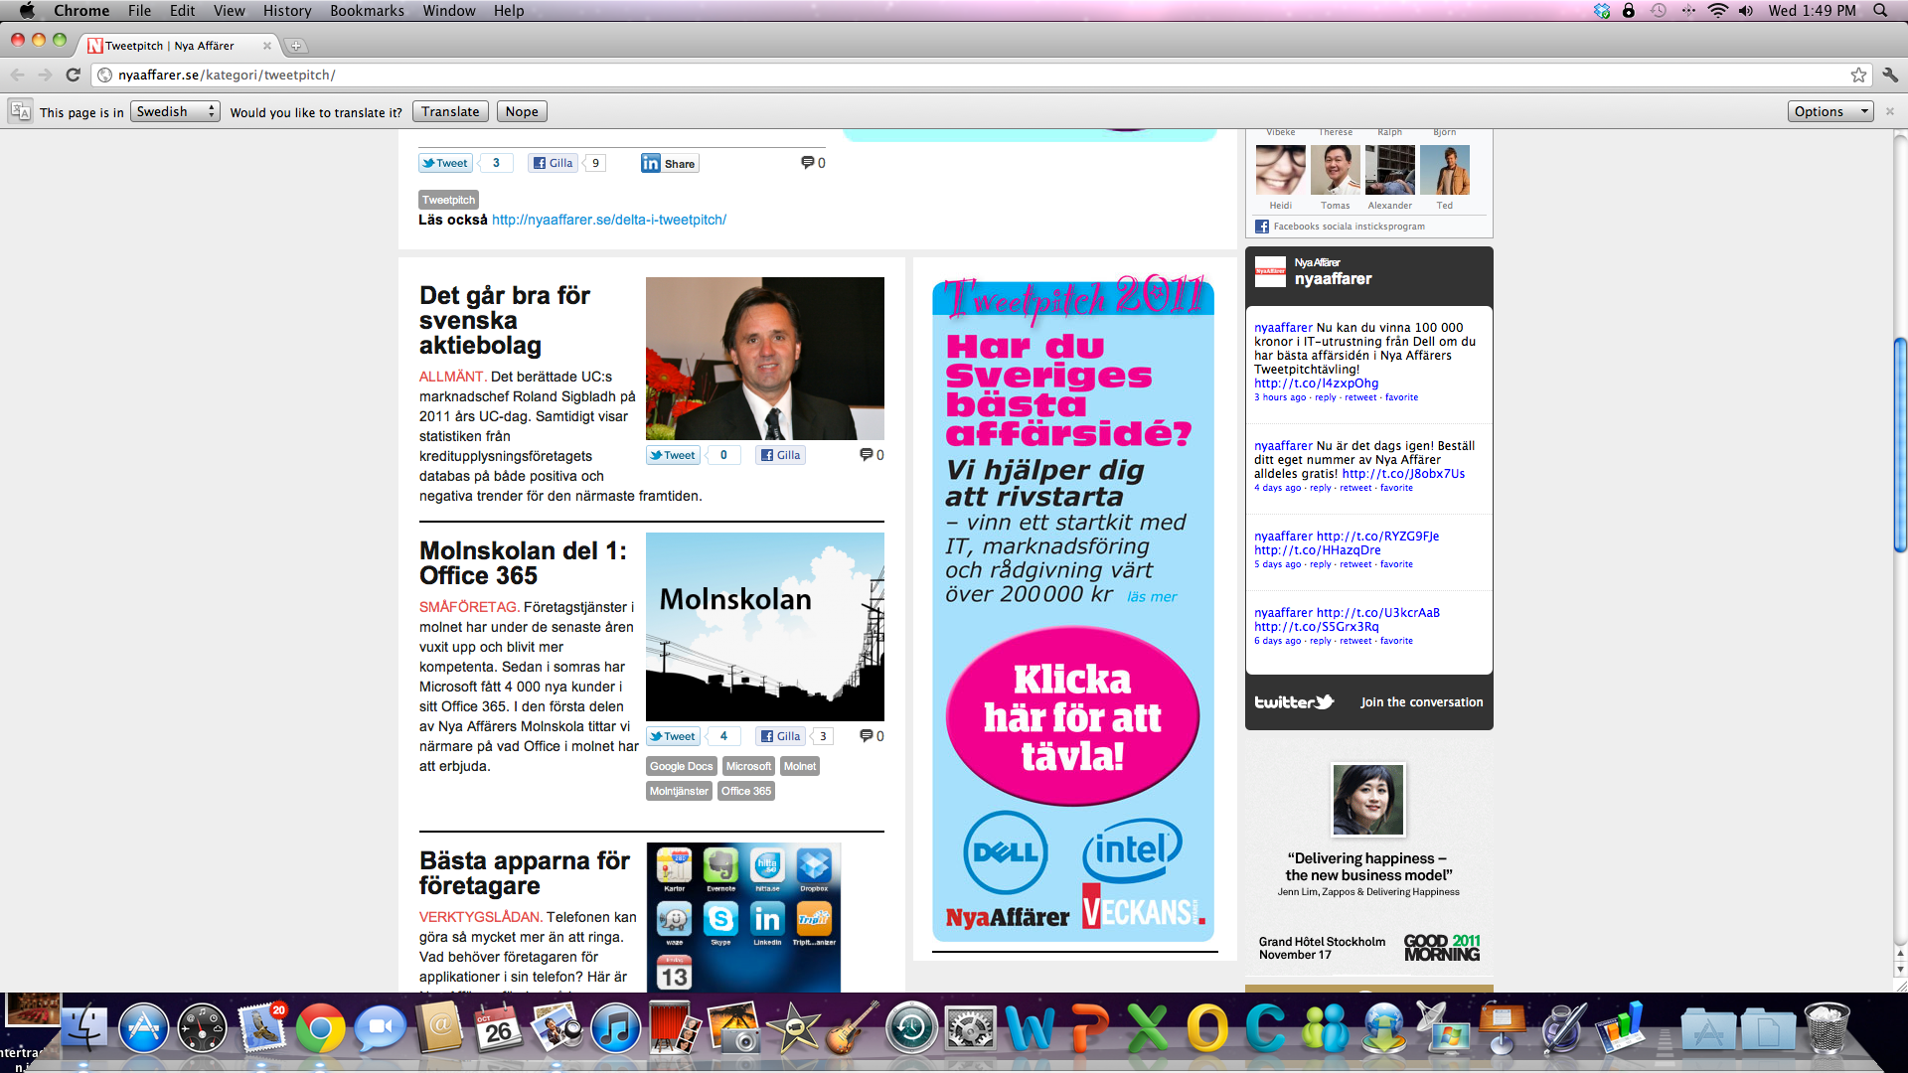Dismiss the translate bar with its X
The height and width of the screenshot is (1073, 1908).
tap(1890, 111)
